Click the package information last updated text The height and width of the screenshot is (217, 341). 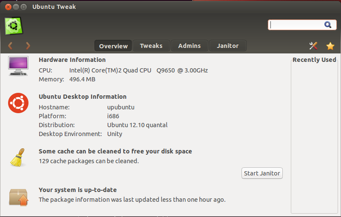pyautogui.click(x=132, y=200)
